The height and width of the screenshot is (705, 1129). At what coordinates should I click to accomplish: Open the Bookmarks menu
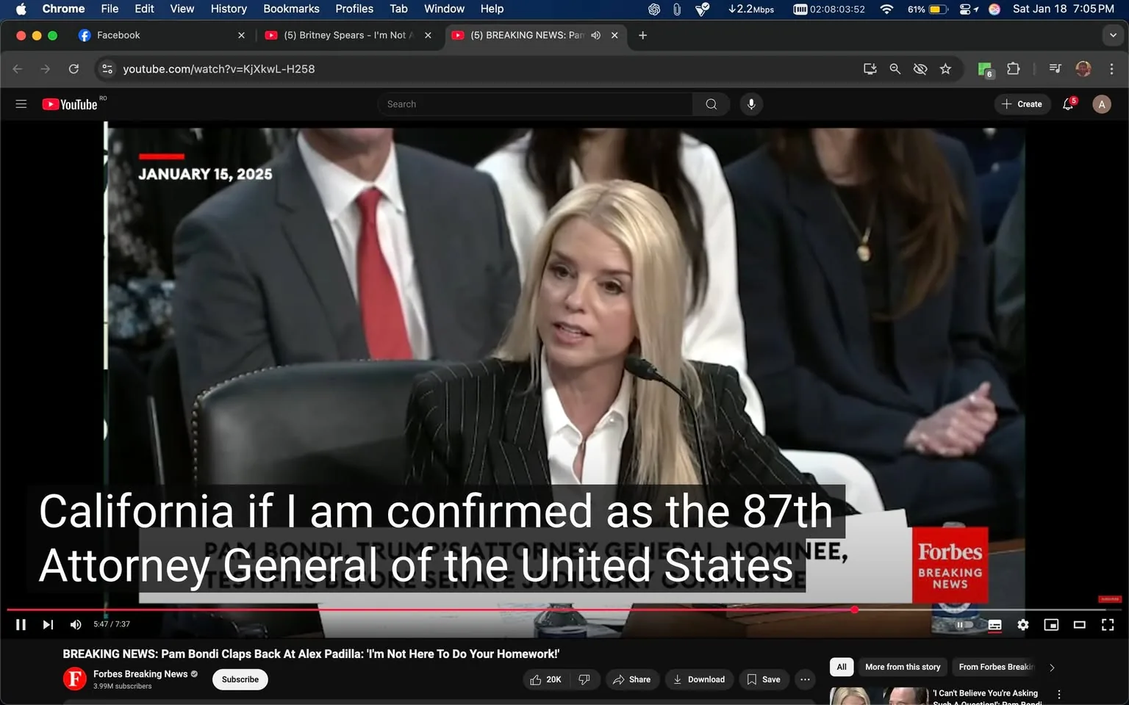(x=290, y=9)
